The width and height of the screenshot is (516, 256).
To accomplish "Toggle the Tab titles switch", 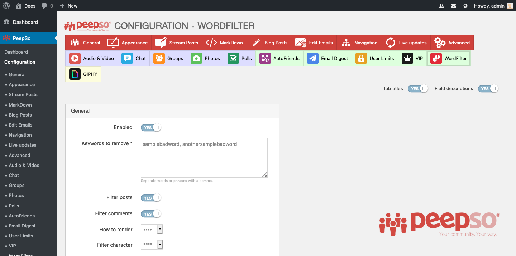I will click(x=418, y=89).
